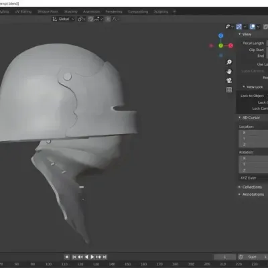Click the pan hand viewport icon
Viewport: 268px width, 268px height.
[229, 71]
